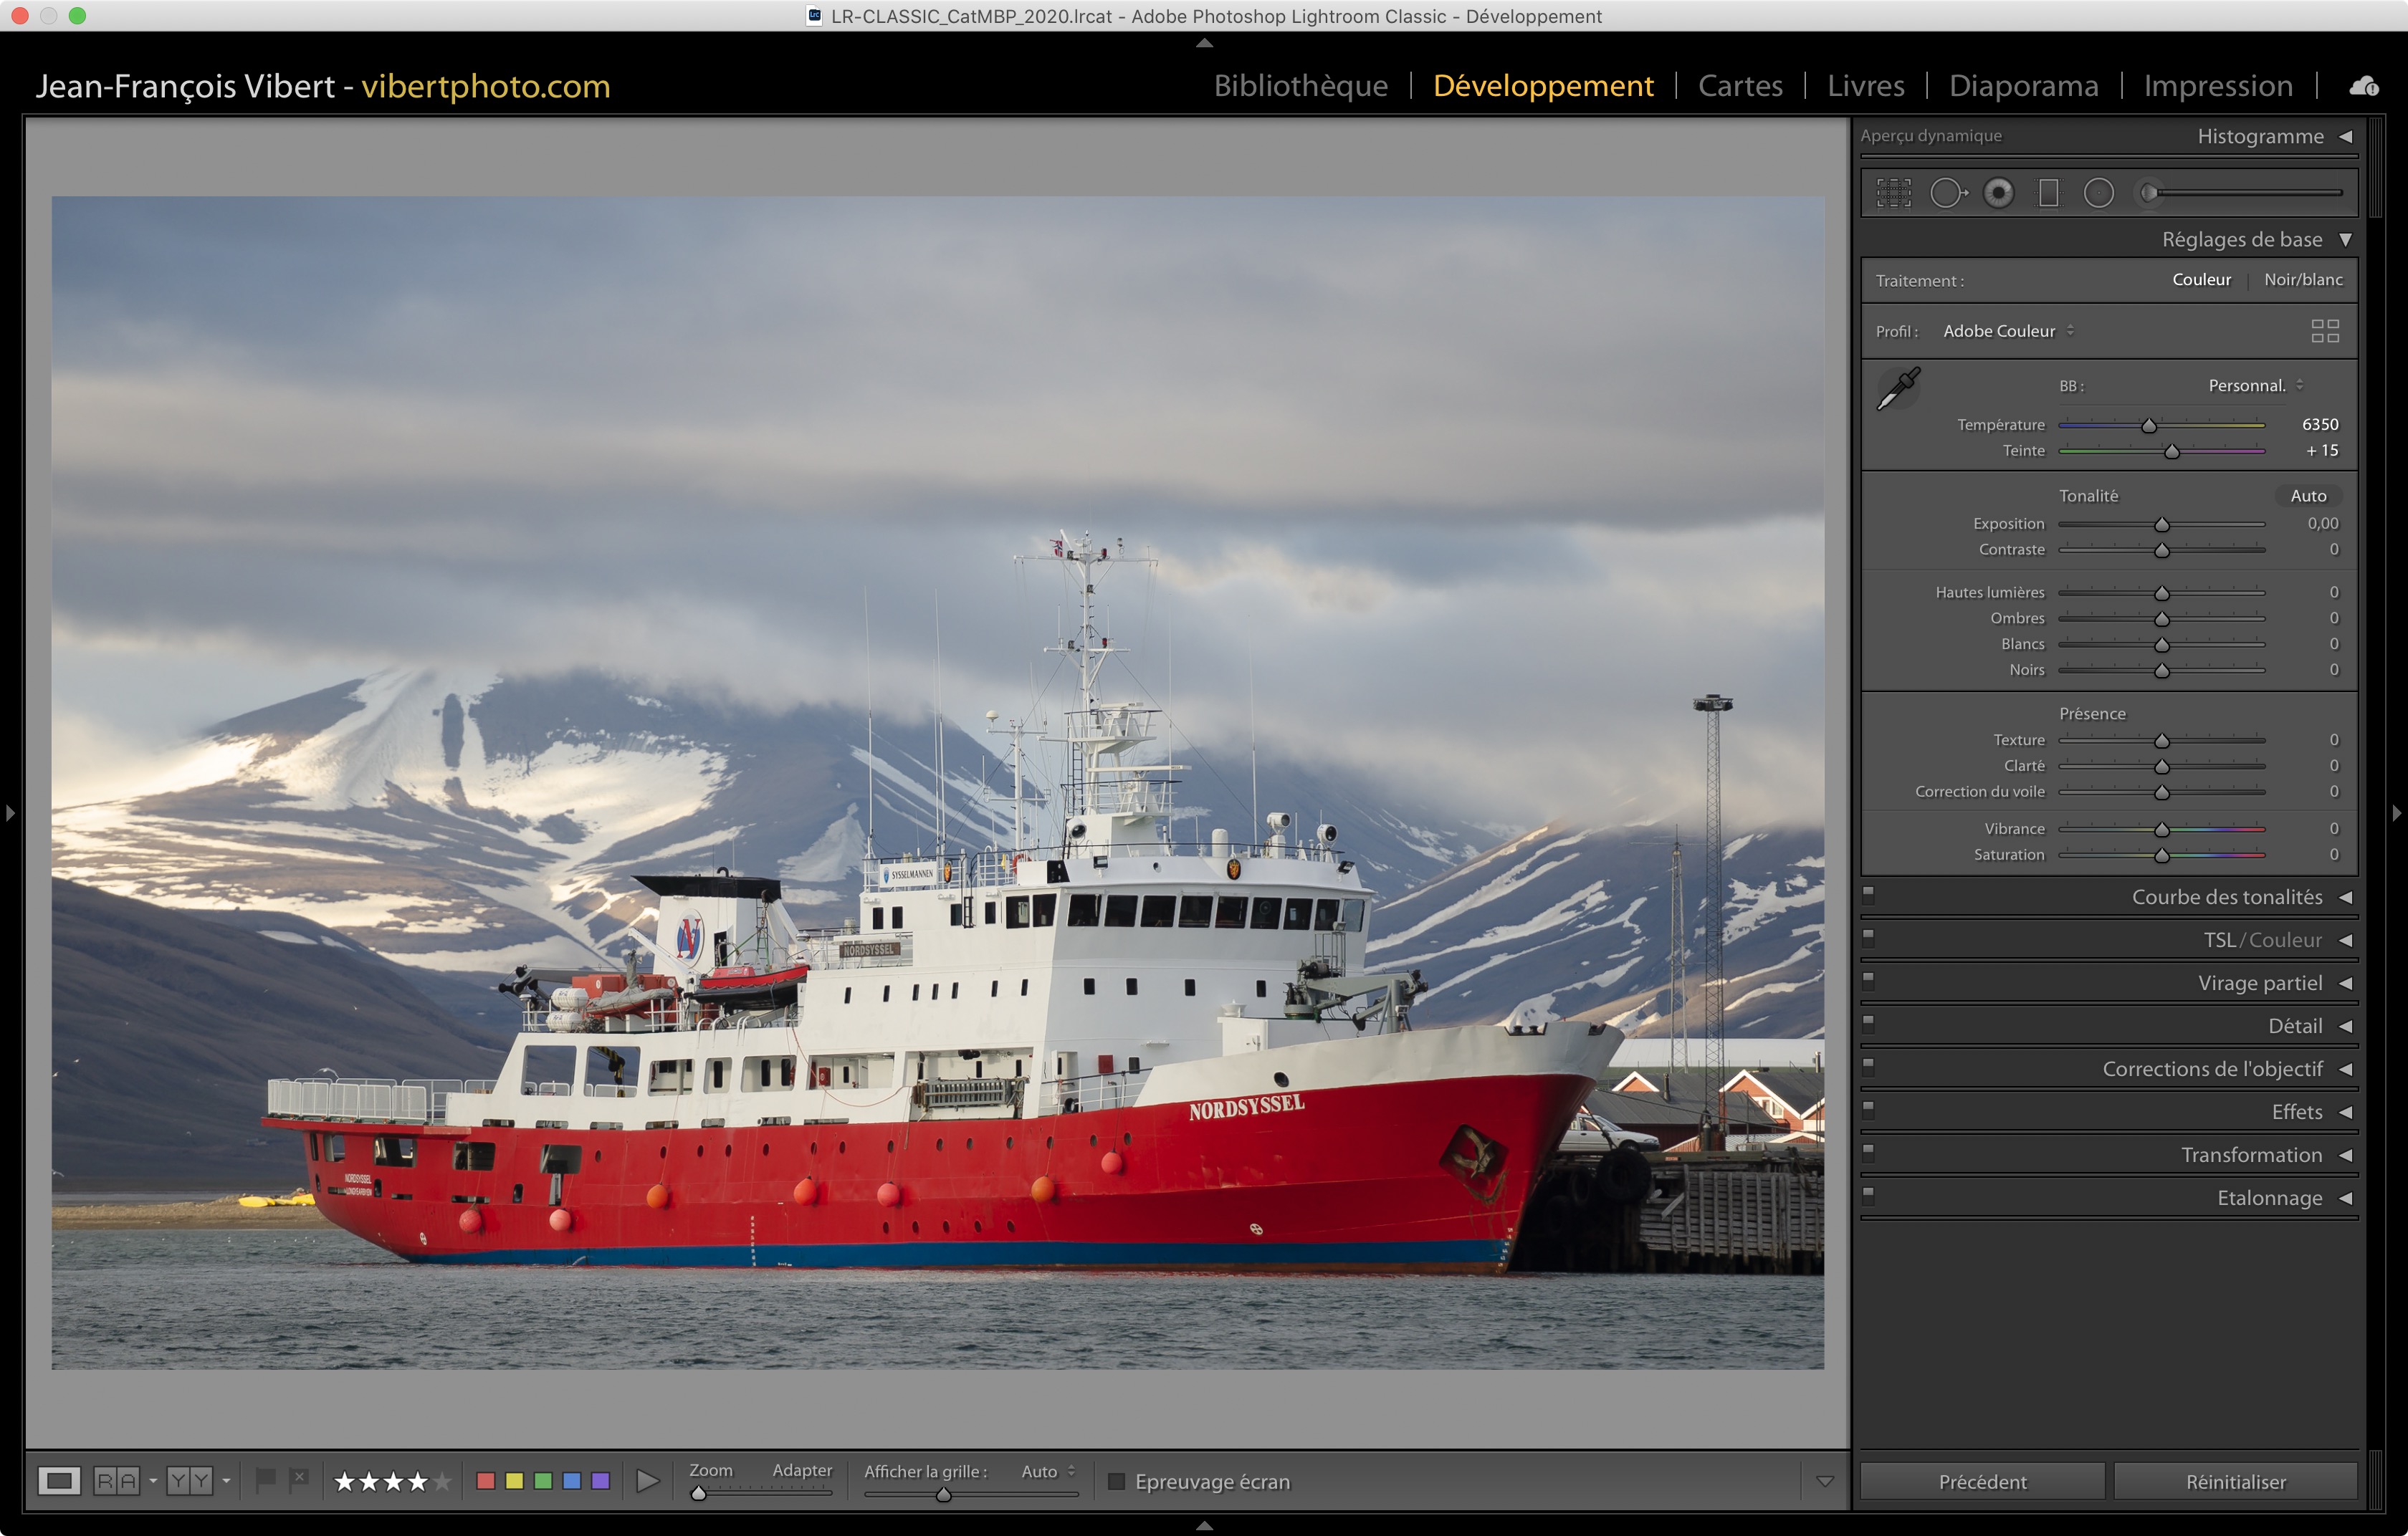The height and width of the screenshot is (1536, 2408).
Task: Switch to the Bibliothèque module
Action: point(1300,86)
